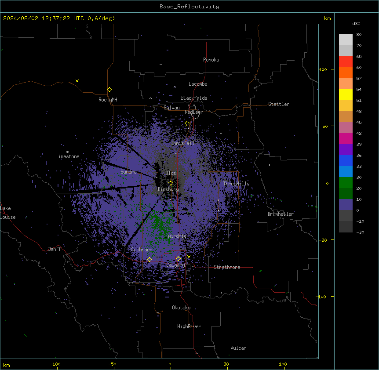This screenshot has width=379, height=370.
Task: Click the Didsbury town label
Action: pyautogui.click(x=168, y=189)
